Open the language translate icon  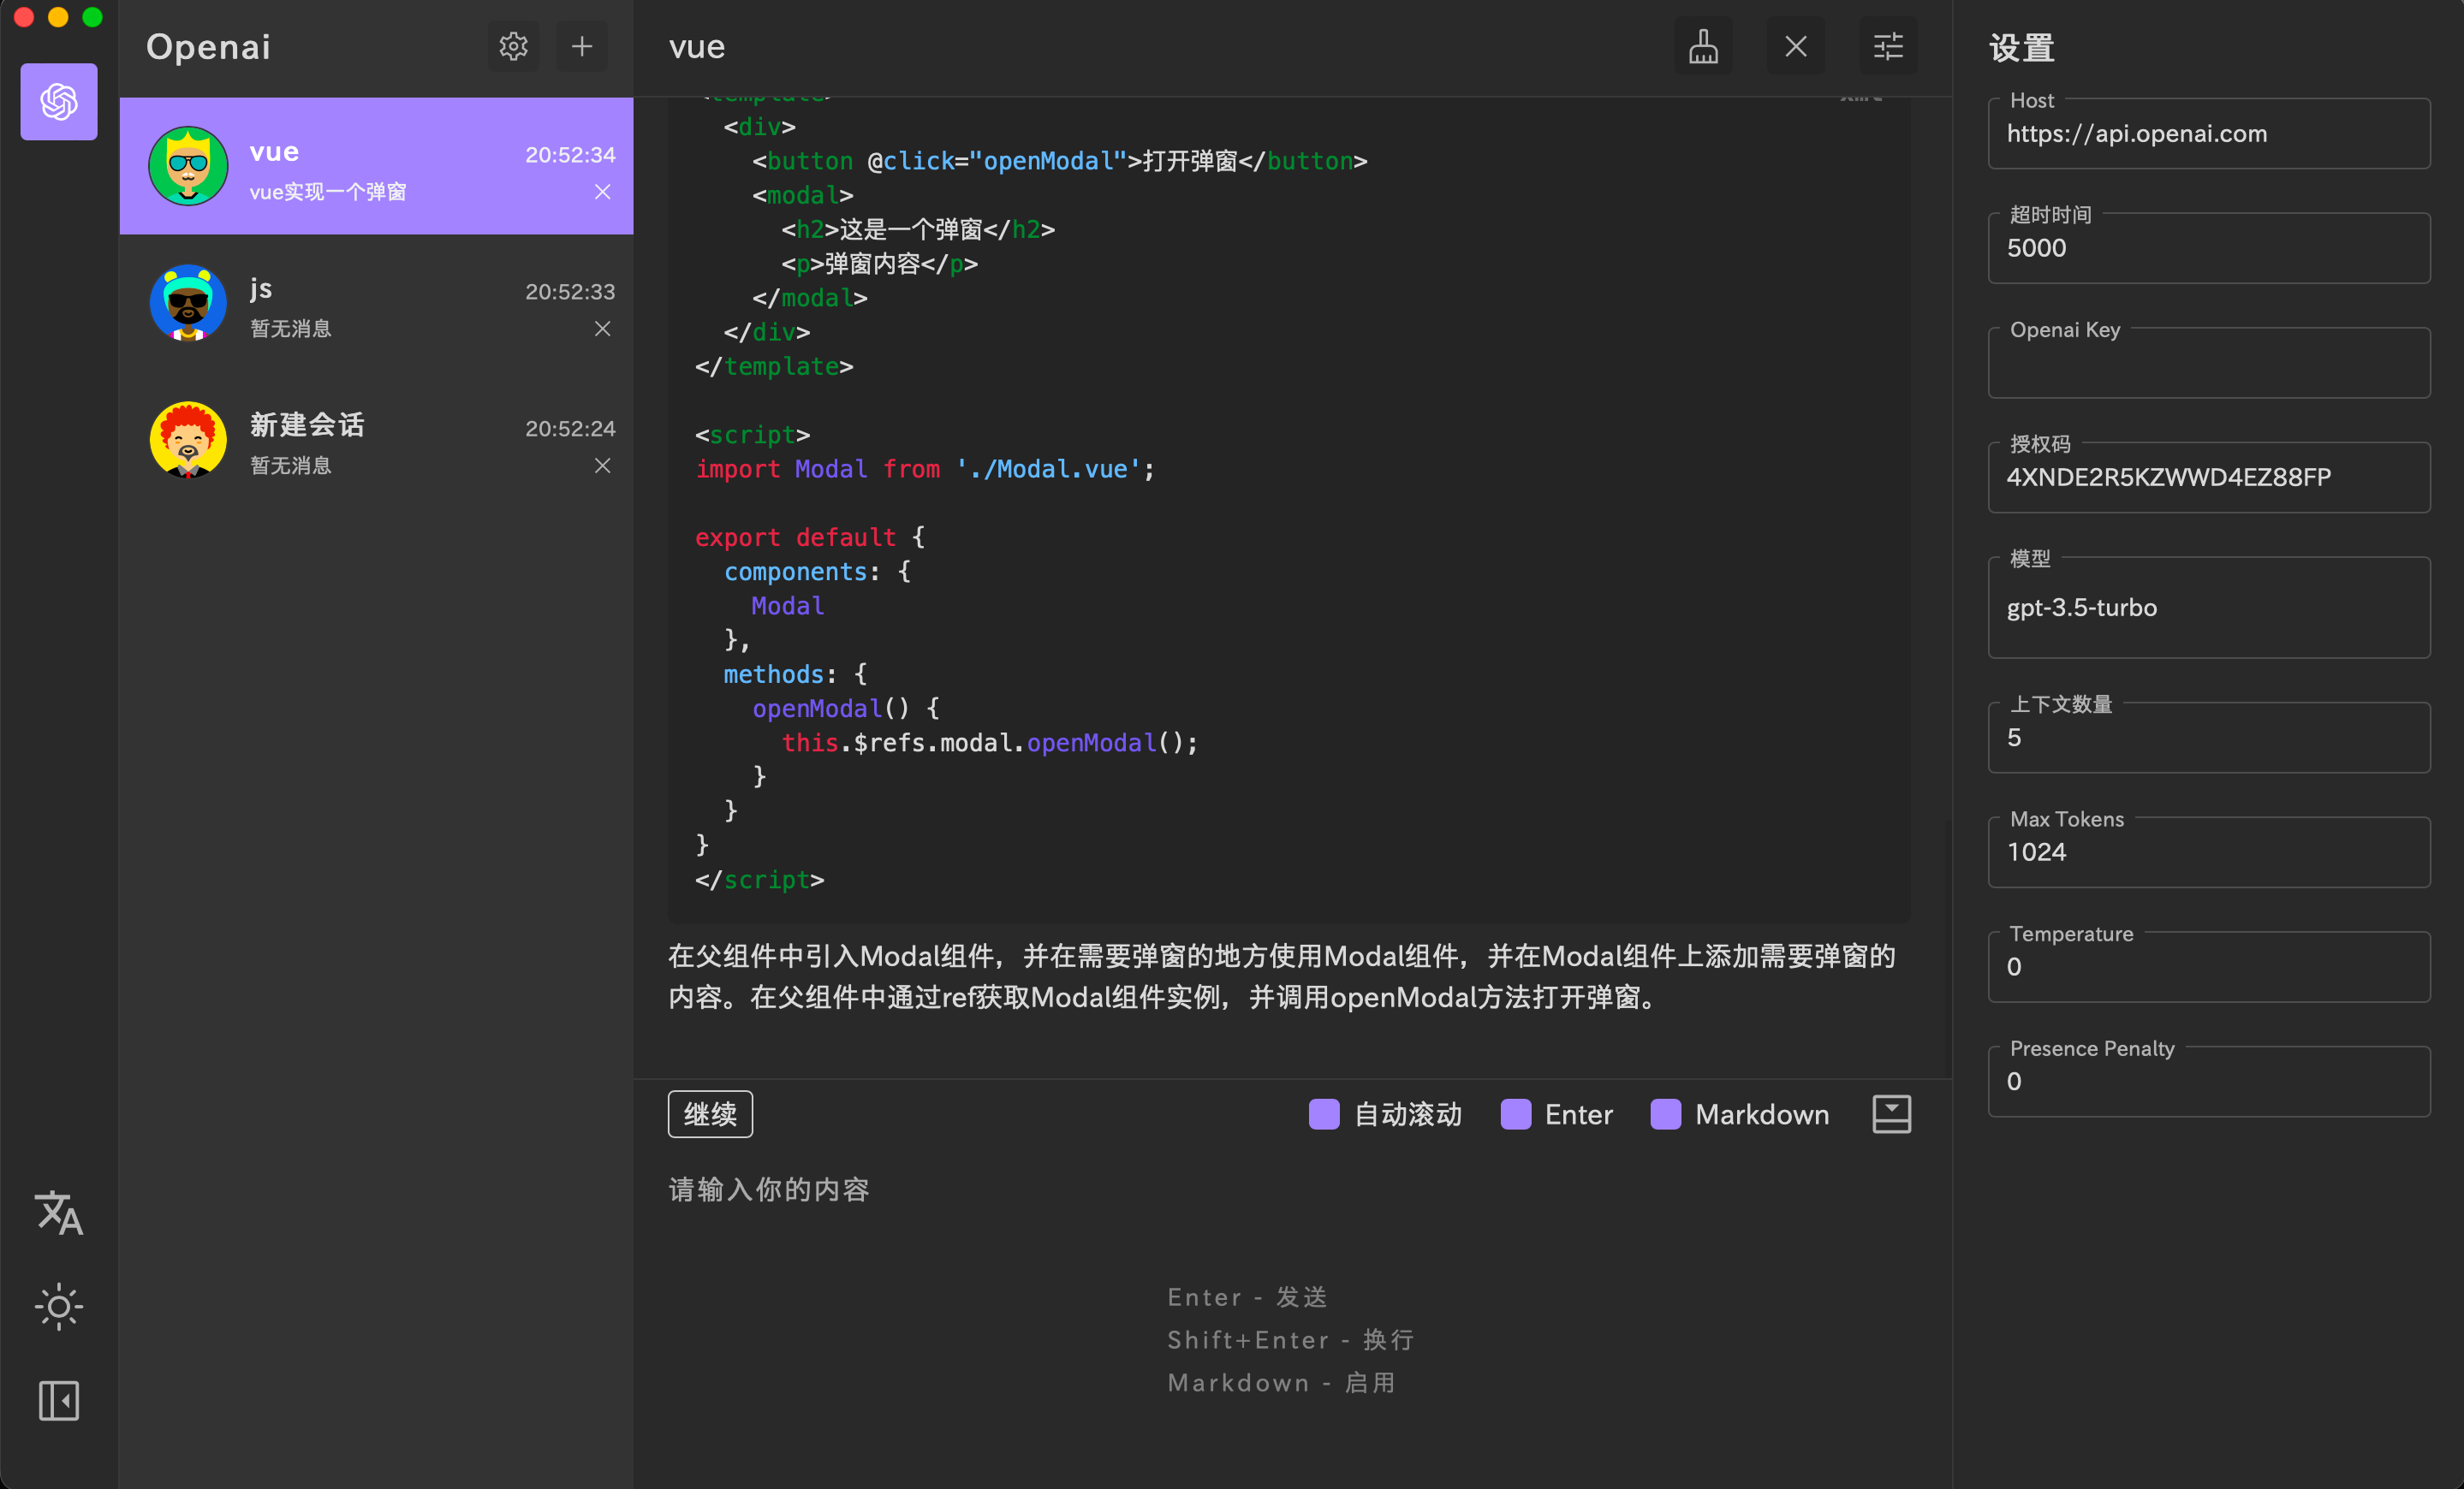click(59, 1213)
